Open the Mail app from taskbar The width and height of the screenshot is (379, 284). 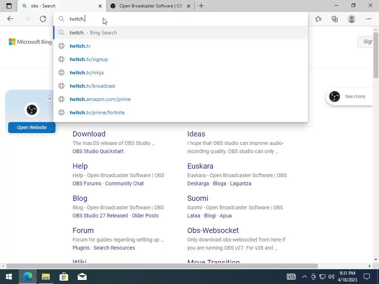click(x=82, y=277)
